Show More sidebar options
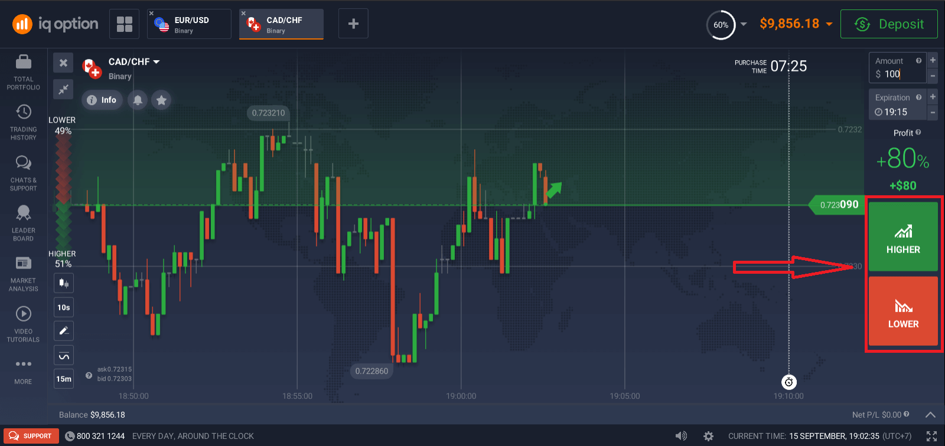 [x=24, y=371]
